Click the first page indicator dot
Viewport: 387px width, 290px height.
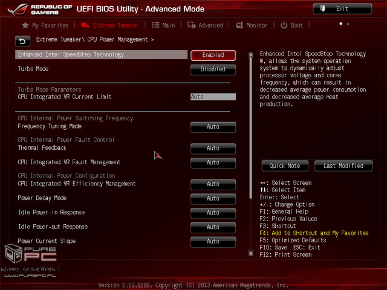(x=341, y=24)
